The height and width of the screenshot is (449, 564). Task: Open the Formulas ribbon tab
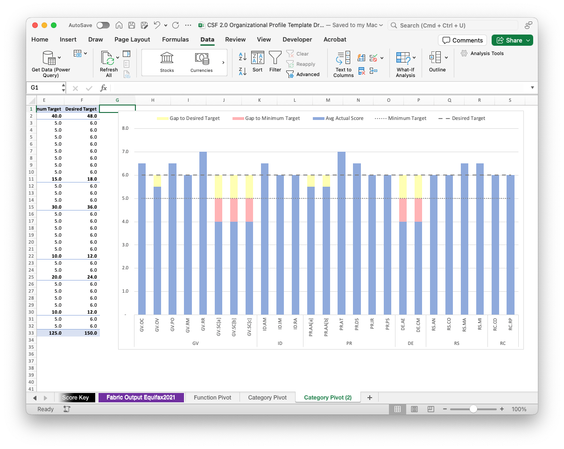pos(176,40)
